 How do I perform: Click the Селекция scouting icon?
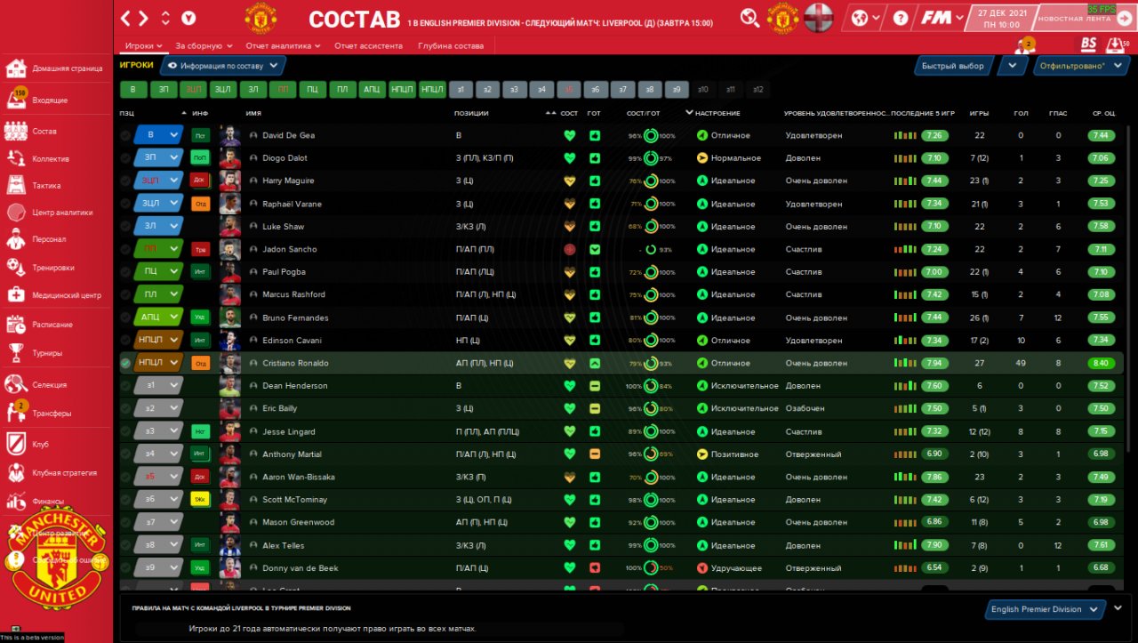(16, 384)
